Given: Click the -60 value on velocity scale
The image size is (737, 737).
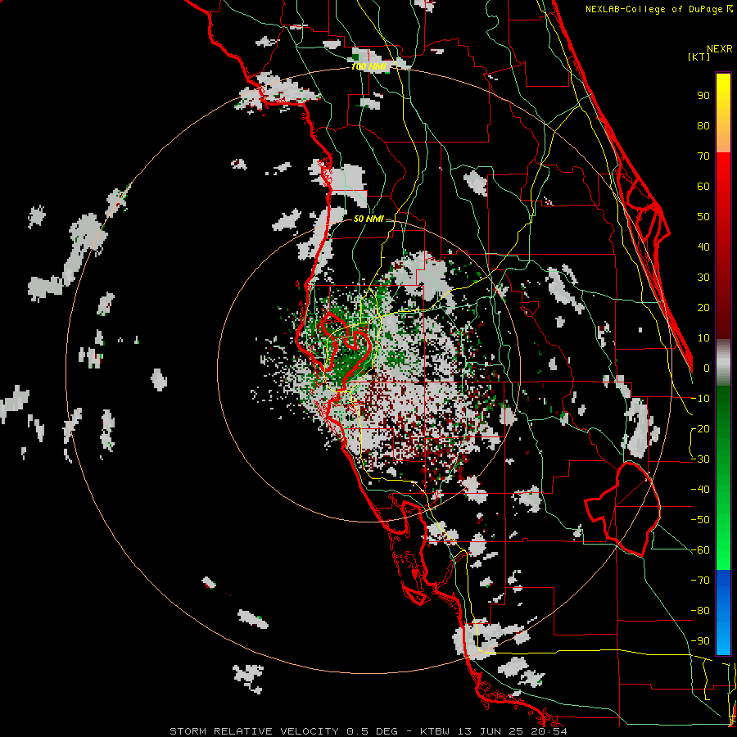Looking at the screenshot, I should (700, 550).
